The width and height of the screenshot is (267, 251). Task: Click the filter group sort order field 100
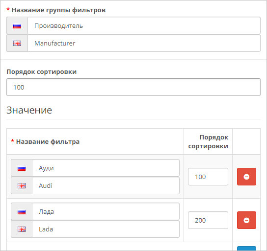pos(133,87)
